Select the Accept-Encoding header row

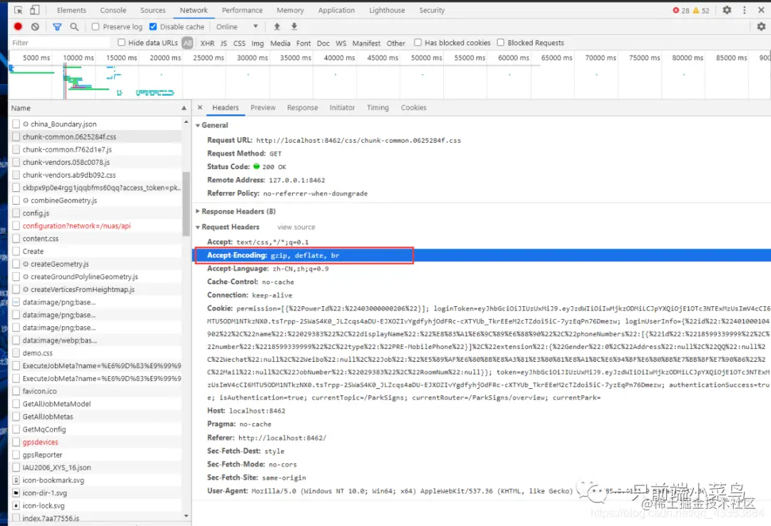[481, 255]
